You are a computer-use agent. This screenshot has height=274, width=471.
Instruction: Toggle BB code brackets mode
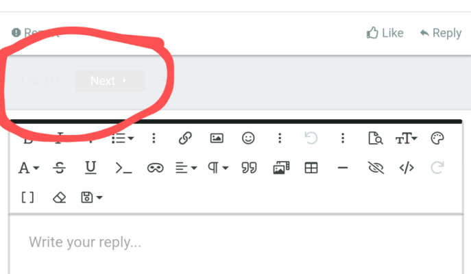point(27,197)
